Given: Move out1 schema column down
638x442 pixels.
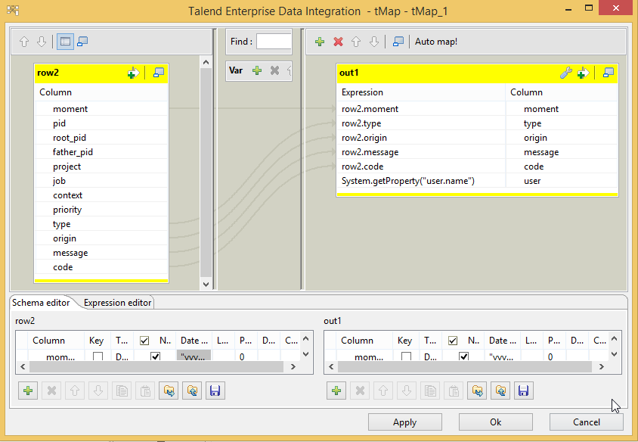Looking at the screenshot, I should click(407, 391).
